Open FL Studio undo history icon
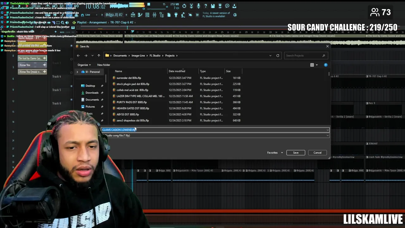This screenshot has height=228, width=405. [x=184, y=6]
